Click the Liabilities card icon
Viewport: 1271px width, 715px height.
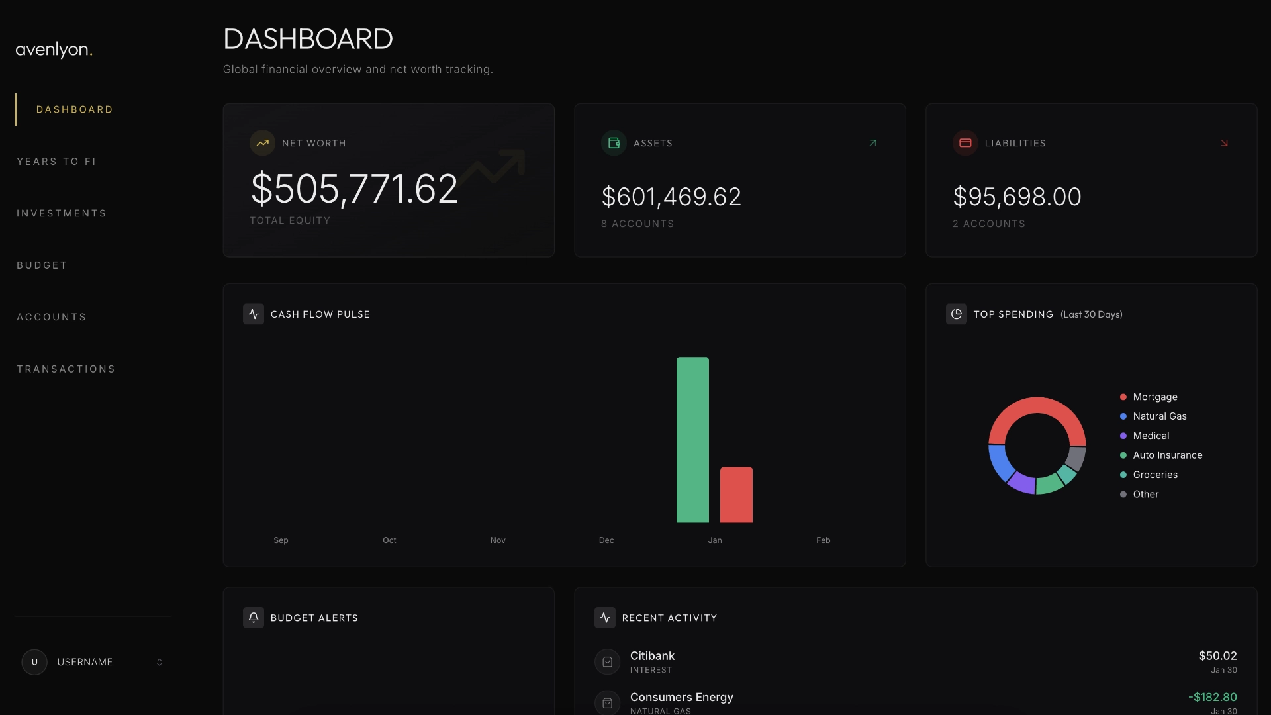point(966,142)
